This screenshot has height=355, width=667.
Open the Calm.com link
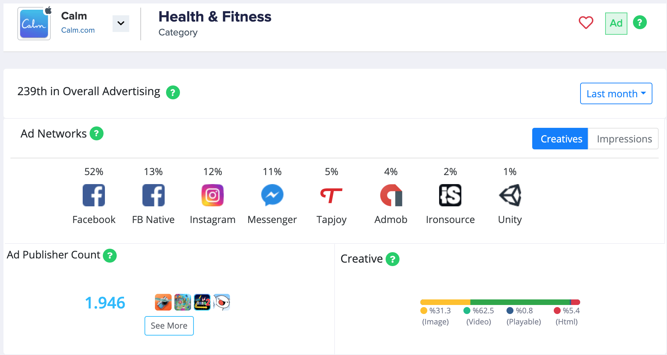78,30
